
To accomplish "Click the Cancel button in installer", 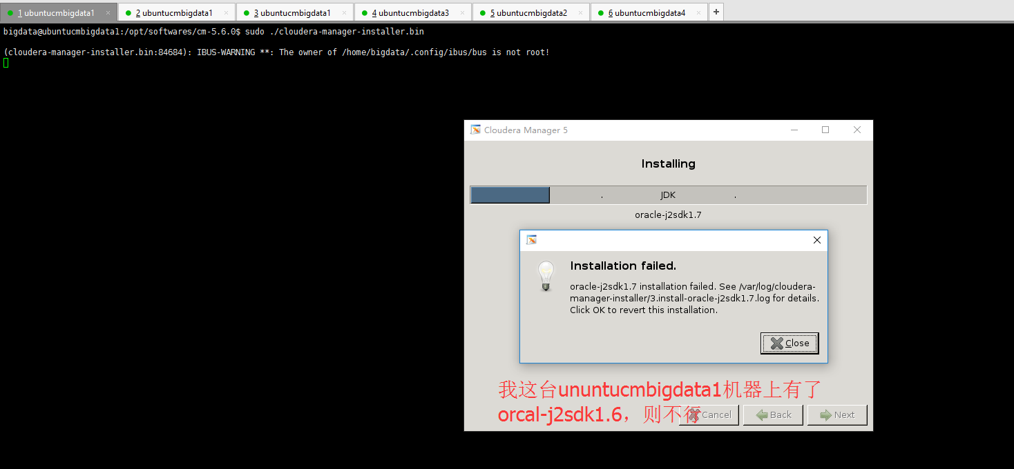I will [709, 415].
